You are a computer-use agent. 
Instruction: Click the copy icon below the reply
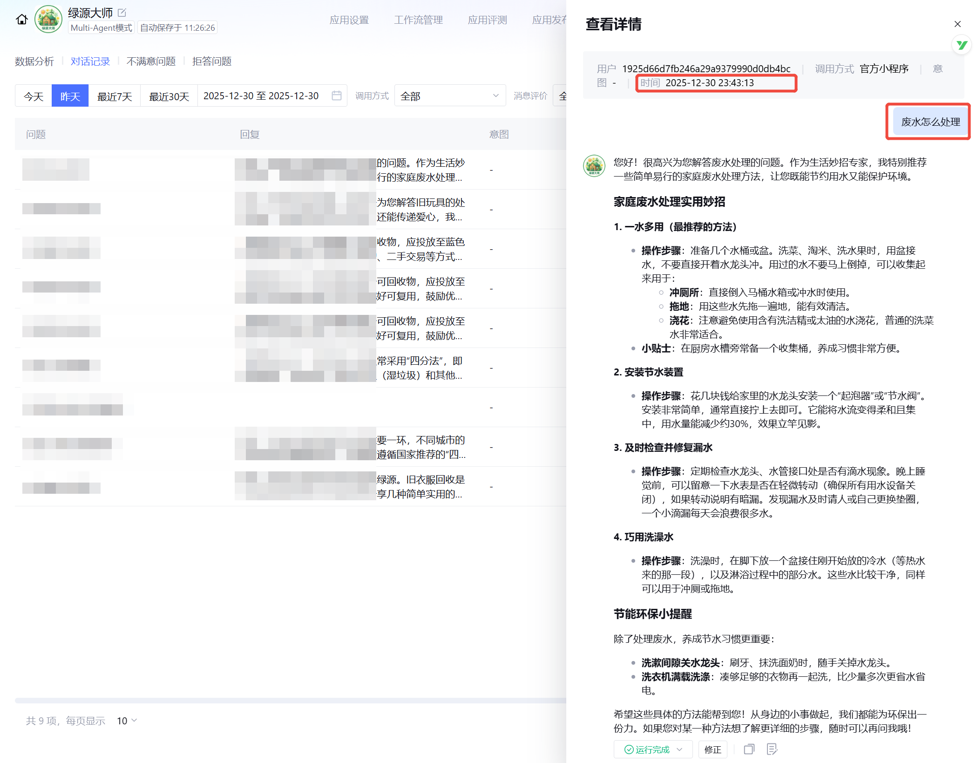point(749,749)
